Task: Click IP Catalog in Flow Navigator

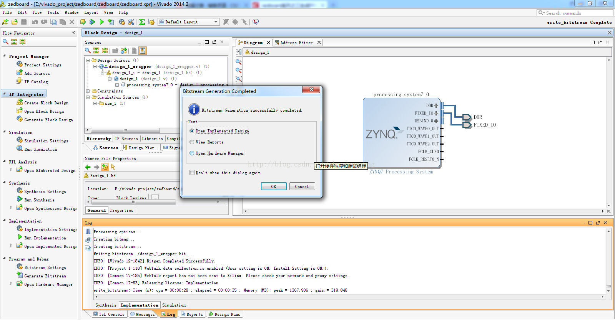Action: [x=36, y=82]
